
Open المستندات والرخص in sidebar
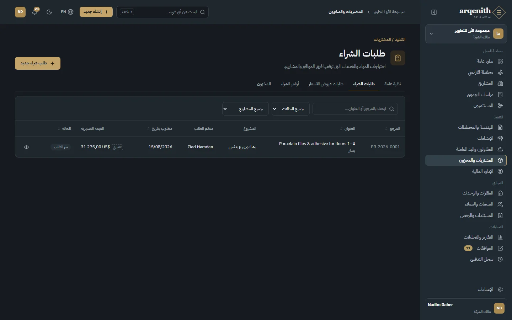click(466, 215)
